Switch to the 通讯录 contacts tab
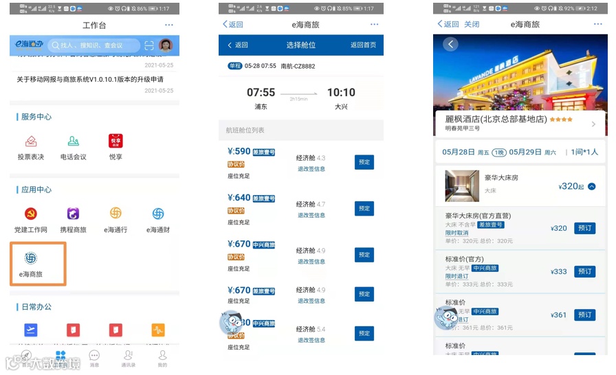The width and height of the screenshot is (616, 375). (x=128, y=358)
